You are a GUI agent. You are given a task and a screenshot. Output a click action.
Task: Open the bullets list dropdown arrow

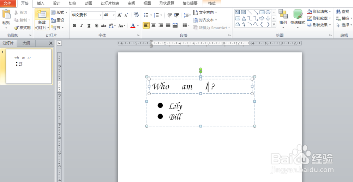[151, 15]
